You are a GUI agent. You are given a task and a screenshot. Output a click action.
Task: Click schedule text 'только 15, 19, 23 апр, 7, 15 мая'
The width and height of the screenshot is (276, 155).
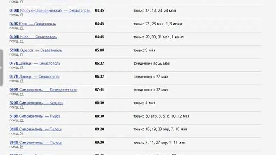click(x=160, y=129)
